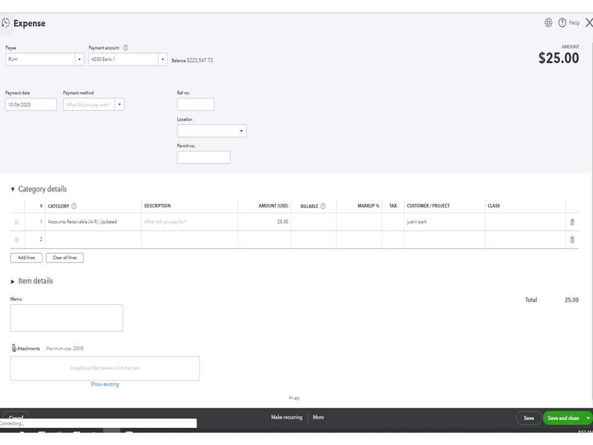
Task: Click the TAX column header
Action: (393, 206)
